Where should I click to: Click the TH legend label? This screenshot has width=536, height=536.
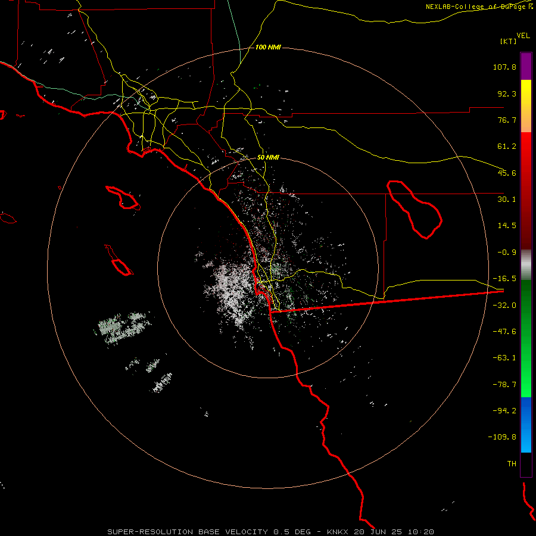pyautogui.click(x=512, y=464)
